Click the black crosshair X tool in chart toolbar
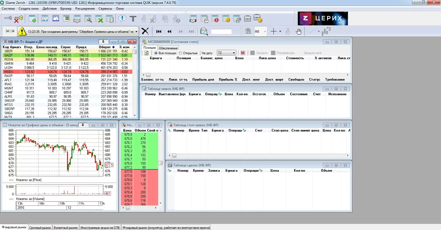Image resolution: width=441 pixels, height=230 pixels. coord(145,31)
